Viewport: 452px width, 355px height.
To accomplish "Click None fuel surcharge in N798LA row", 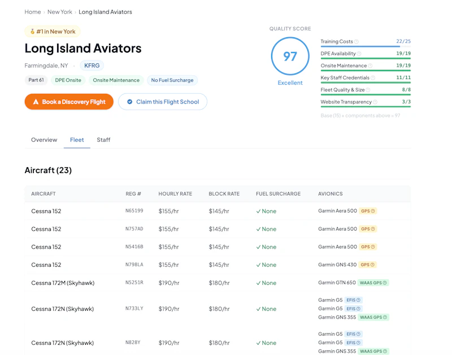I will [266, 265].
